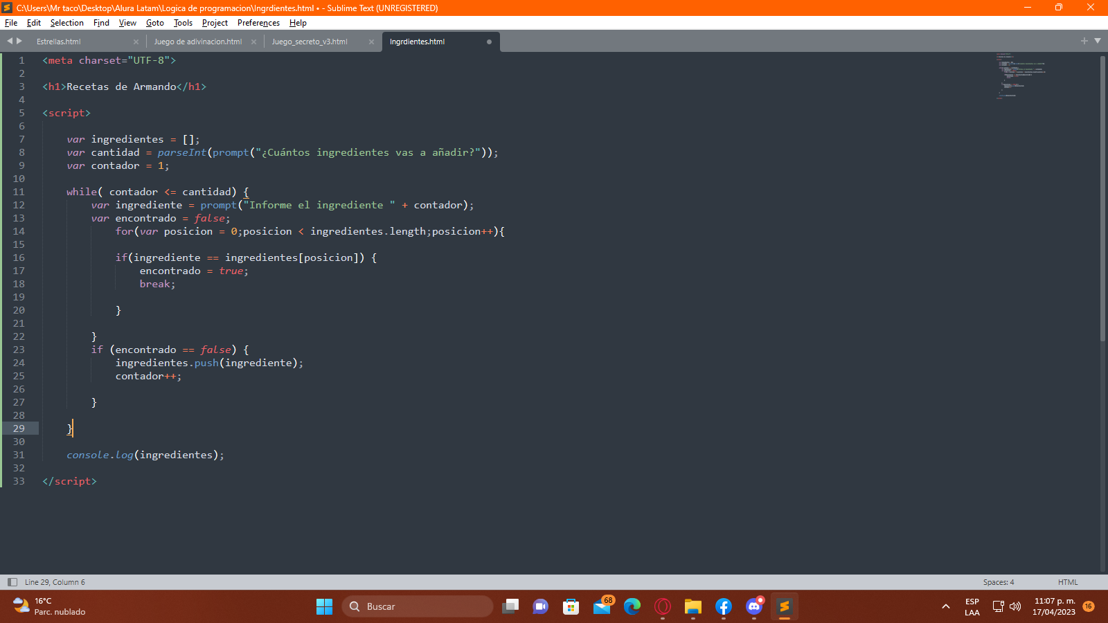The image size is (1108, 623).
Task: Open the Preferences menu
Action: click(258, 23)
